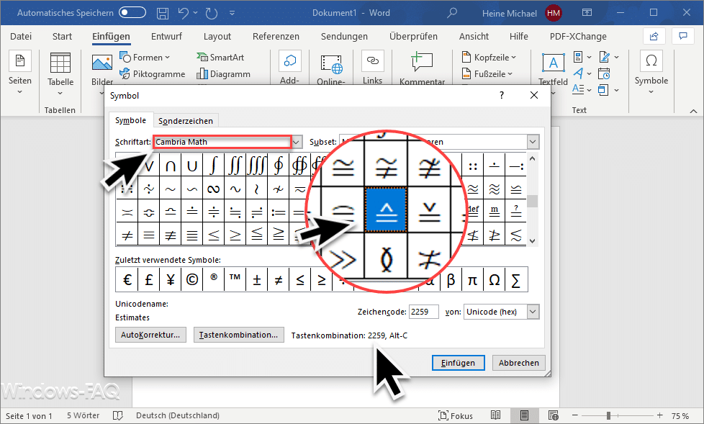
Task: Click the Textfeld text box icon
Action: pos(553,63)
